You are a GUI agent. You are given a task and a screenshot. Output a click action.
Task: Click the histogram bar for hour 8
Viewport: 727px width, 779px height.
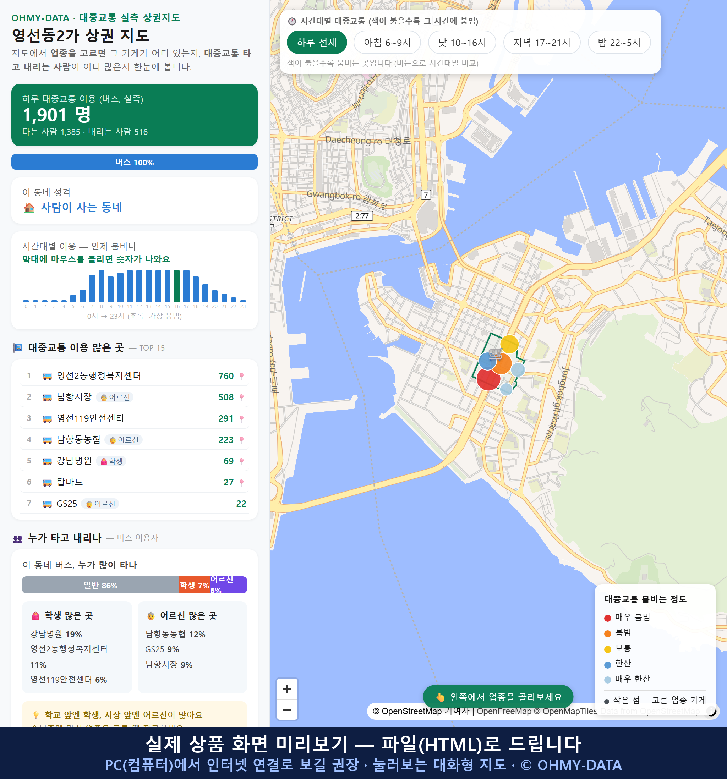coord(102,286)
